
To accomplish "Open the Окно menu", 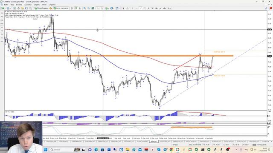I will click(x=44, y=5).
